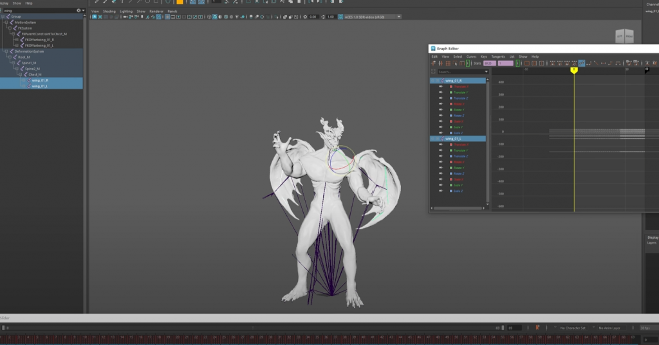Open ACES 1.0 SDR-video view transform dropdown

coord(373,17)
